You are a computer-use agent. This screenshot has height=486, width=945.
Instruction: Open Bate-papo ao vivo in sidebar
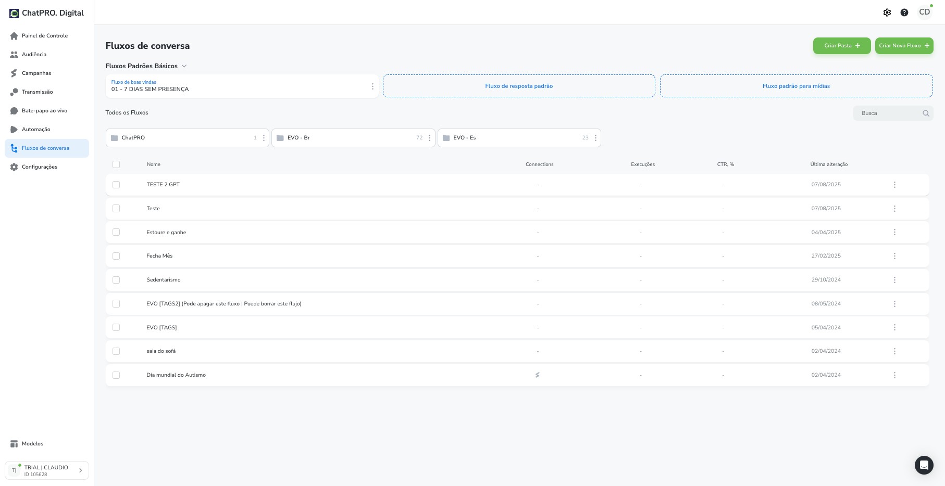tap(47, 111)
